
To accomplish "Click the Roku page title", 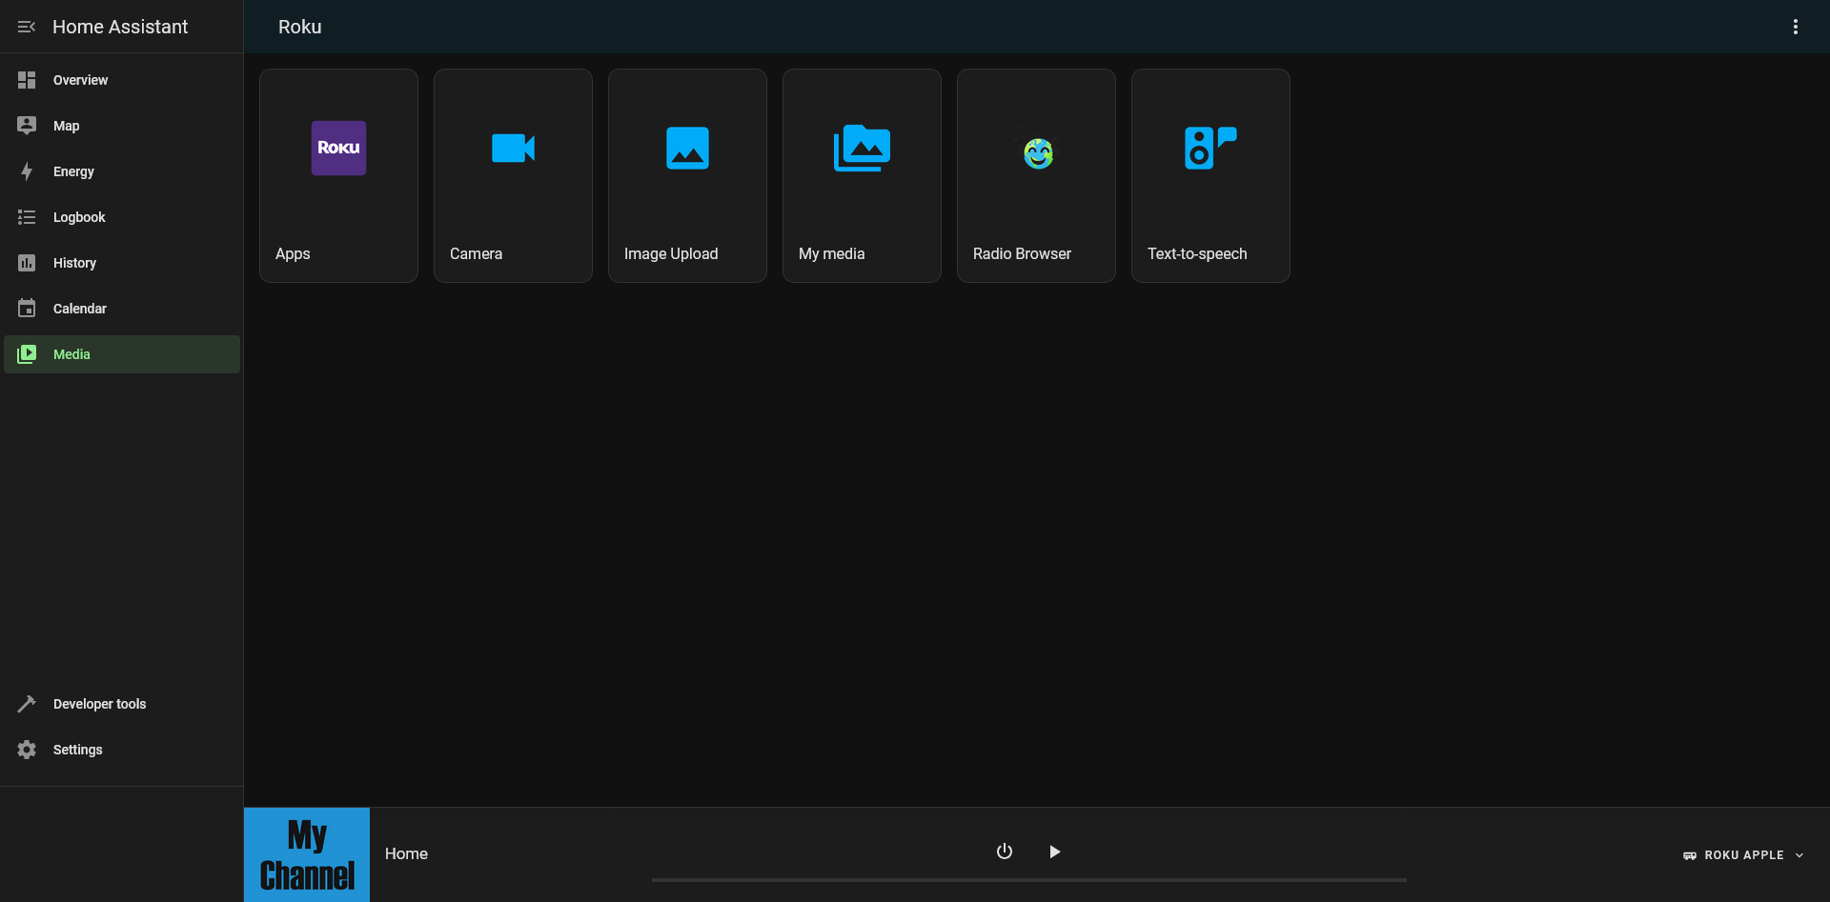I will 299,27.
